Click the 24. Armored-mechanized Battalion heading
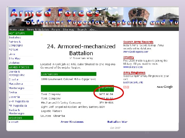 (81, 50)
